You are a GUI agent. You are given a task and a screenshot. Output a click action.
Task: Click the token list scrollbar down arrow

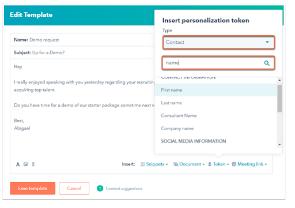pos(279,145)
